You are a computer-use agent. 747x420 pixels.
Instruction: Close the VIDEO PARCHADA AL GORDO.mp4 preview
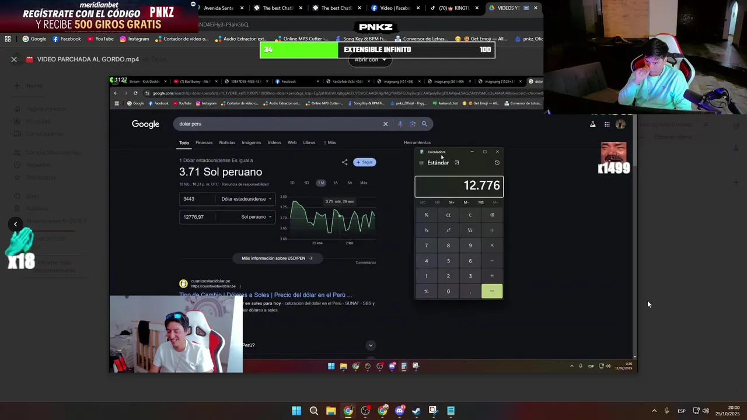[x=14, y=60]
